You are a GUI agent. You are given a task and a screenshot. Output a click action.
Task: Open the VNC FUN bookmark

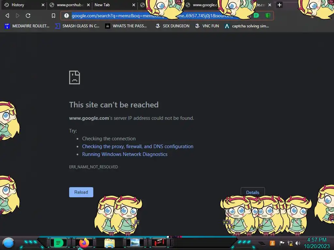[207, 26]
